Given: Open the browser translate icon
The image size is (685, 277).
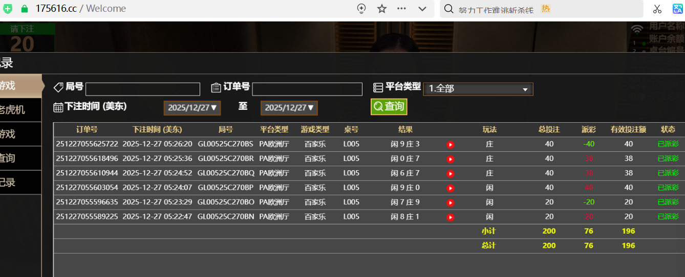Looking at the screenshot, I should 678,9.
